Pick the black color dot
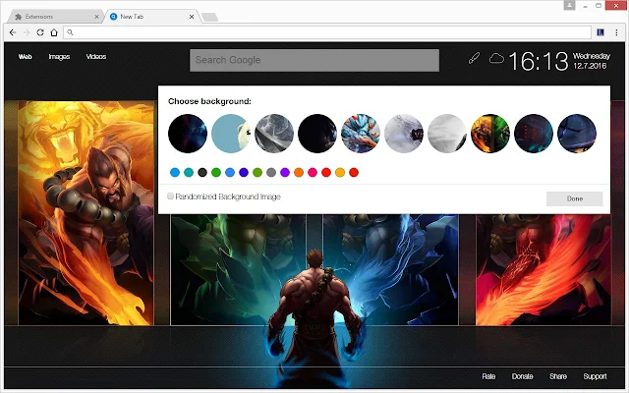629x393 pixels. tap(202, 173)
